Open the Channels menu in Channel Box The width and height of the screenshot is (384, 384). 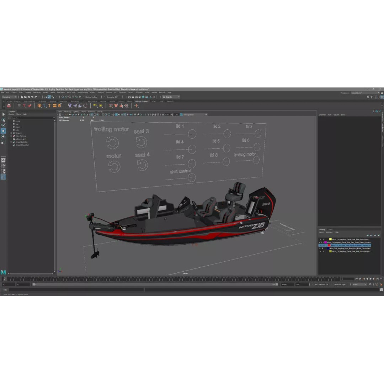tap(322, 115)
